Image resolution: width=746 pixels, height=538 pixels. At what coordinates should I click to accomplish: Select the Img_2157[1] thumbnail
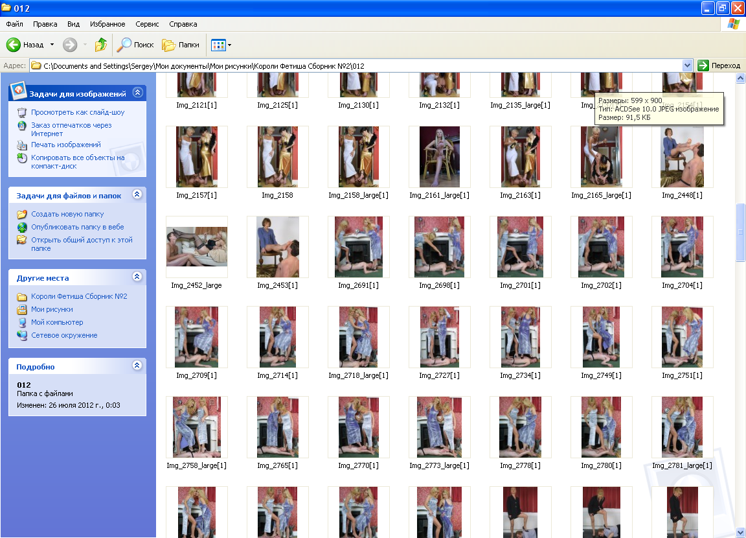click(x=196, y=157)
